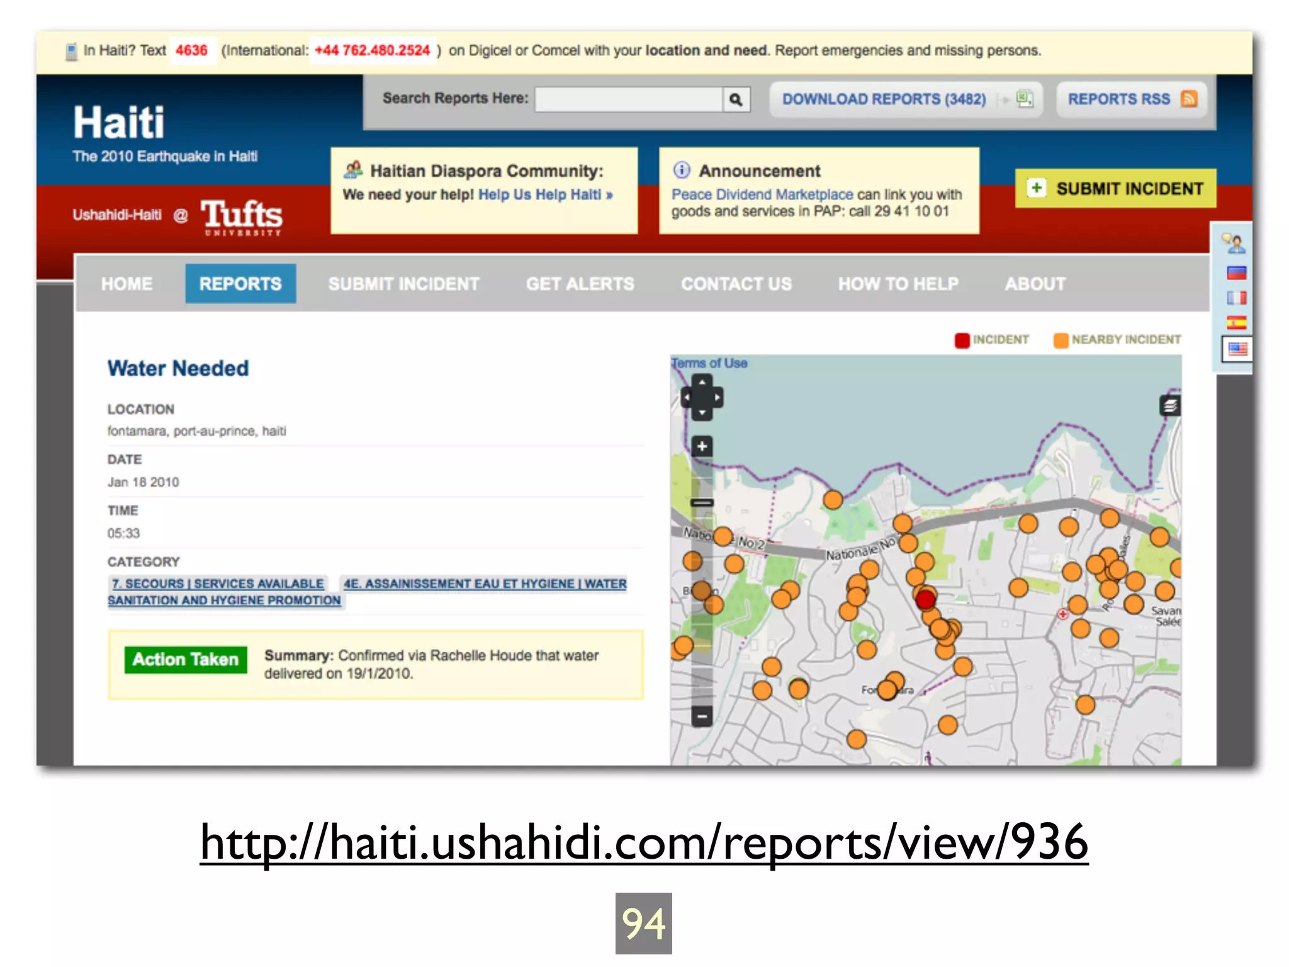
Task: Open the map layer switcher
Action: tap(1170, 405)
